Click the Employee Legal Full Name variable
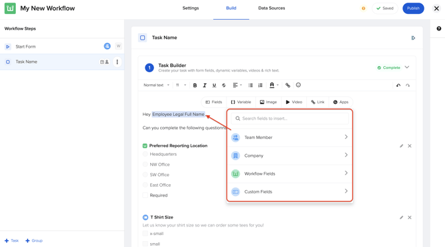This screenshot has height=247, width=445. [178, 115]
